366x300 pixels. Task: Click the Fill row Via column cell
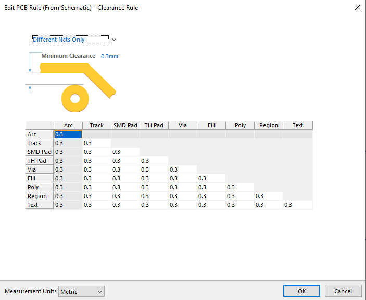[x=183, y=178]
